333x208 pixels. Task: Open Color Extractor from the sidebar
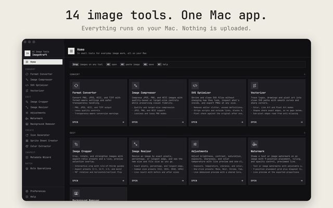click(x=43, y=146)
